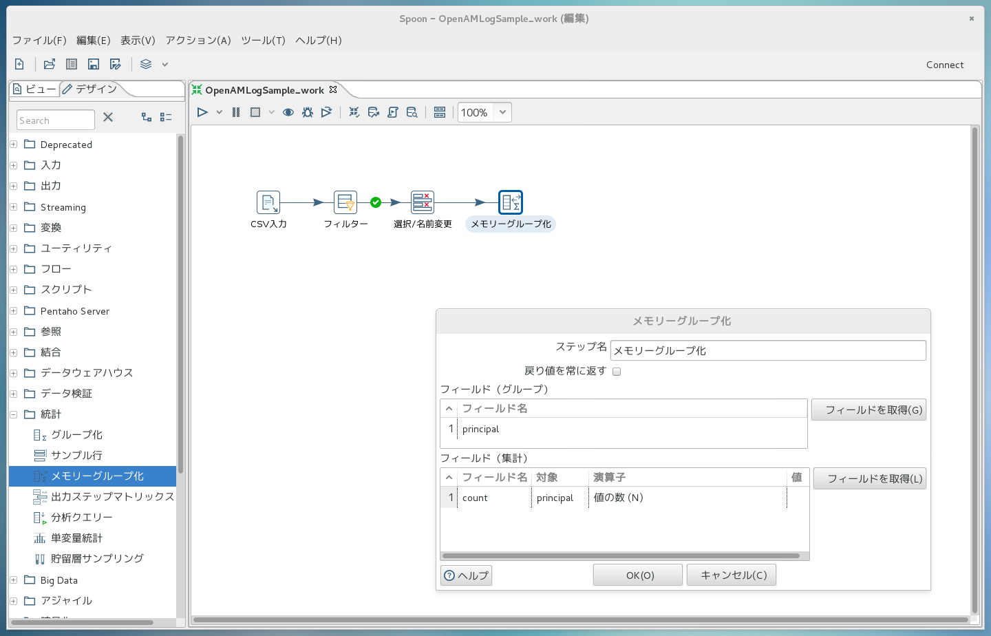Open ヘルプ(H) menu
The height and width of the screenshot is (636, 991).
(319, 40)
